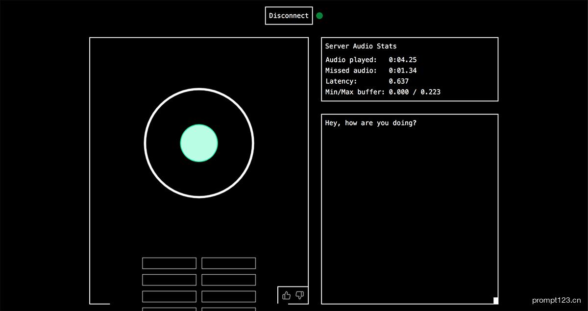Click the buffer value 0.000 / 0.223

pyautogui.click(x=415, y=92)
